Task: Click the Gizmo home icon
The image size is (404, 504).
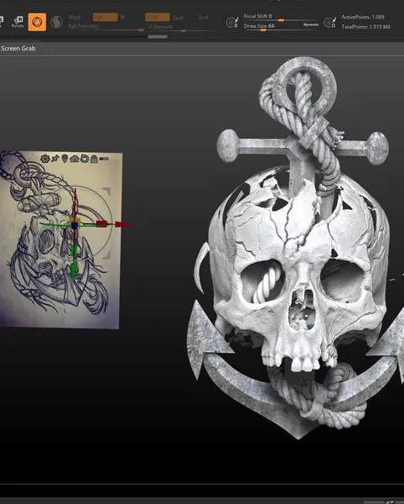Action: point(75,159)
